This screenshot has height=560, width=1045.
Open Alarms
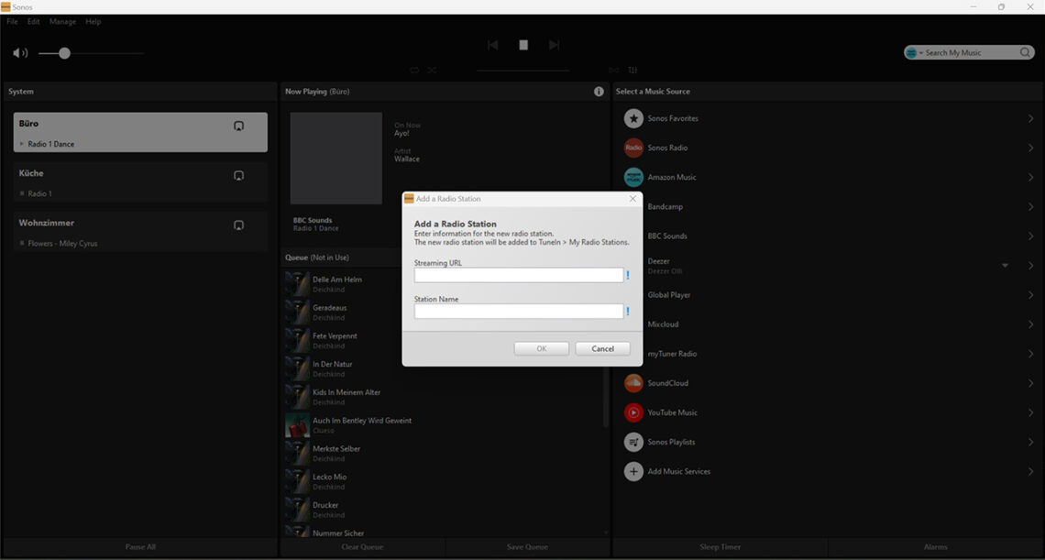tap(936, 546)
